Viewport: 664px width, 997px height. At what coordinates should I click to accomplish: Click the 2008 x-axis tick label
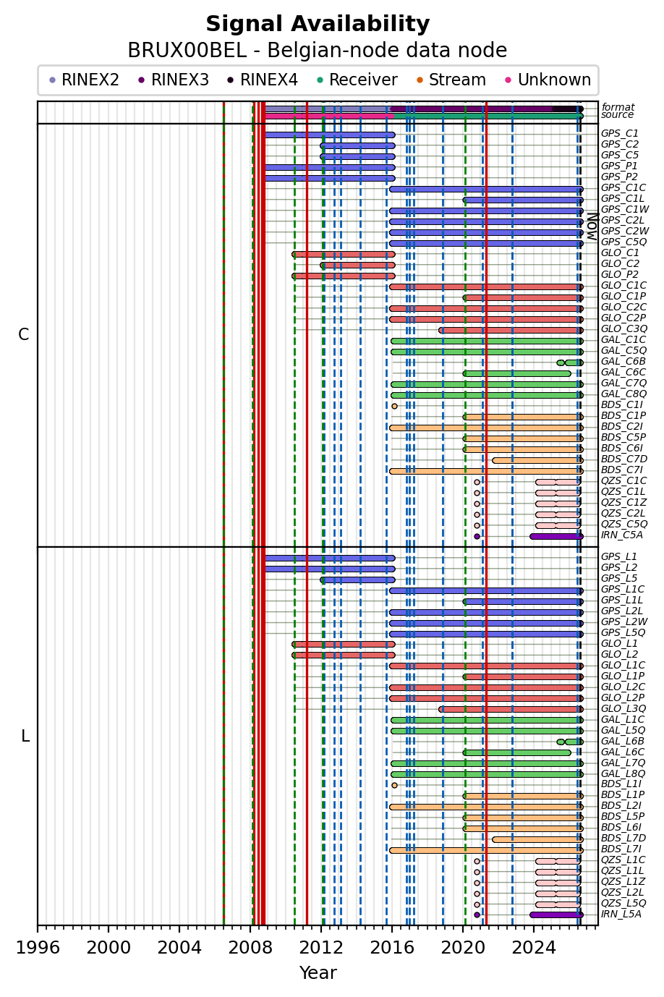pyautogui.click(x=250, y=947)
